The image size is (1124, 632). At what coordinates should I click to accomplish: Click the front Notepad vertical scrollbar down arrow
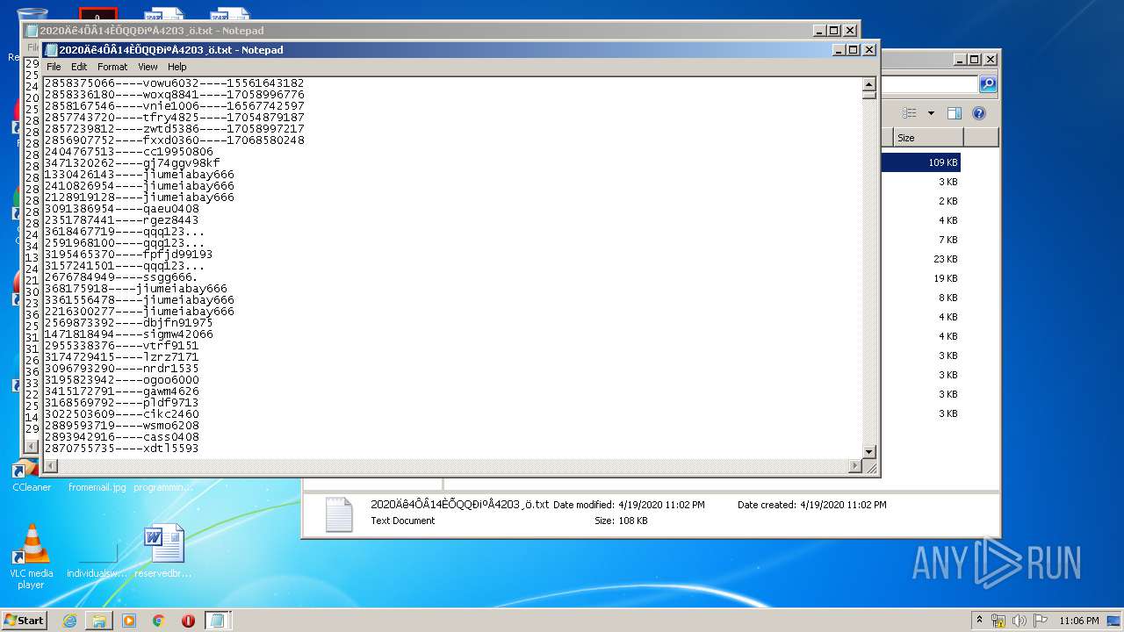point(869,452)
